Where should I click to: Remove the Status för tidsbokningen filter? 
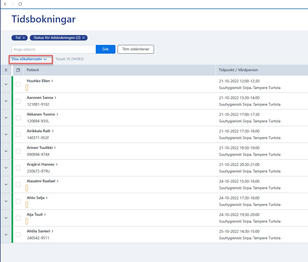84,38
